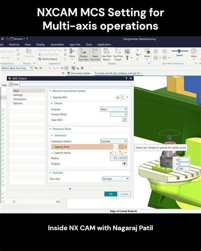Open the Vector dialog beside Specify Vector
The height and width of the screenshot is (251, 201).
[116, 153]
